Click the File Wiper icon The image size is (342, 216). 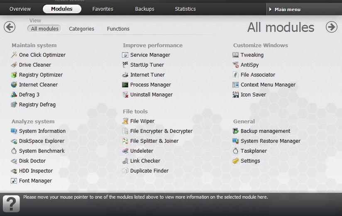point(125,121)
